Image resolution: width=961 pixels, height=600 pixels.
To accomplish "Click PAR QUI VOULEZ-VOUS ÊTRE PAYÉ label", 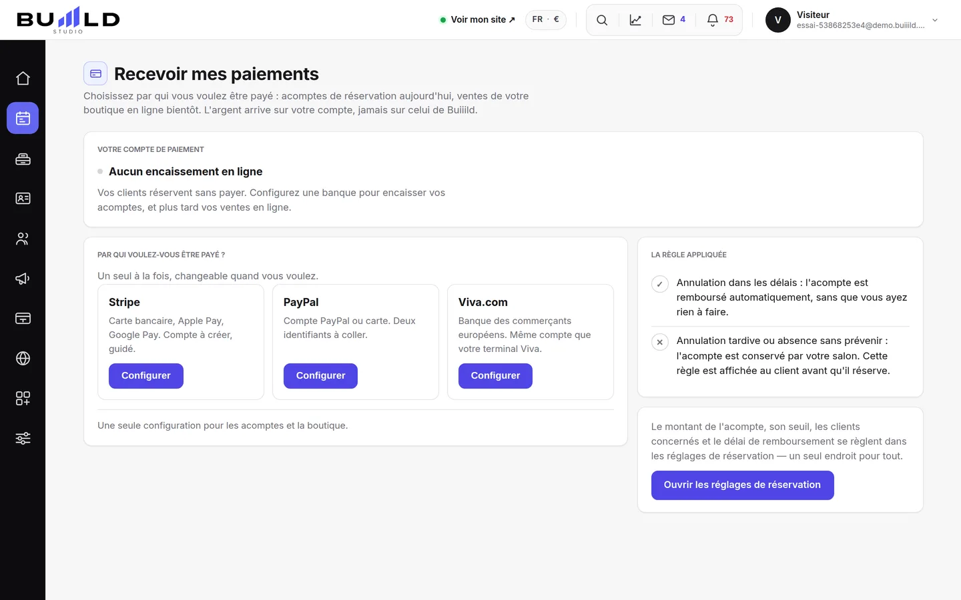I will (161, 255).
